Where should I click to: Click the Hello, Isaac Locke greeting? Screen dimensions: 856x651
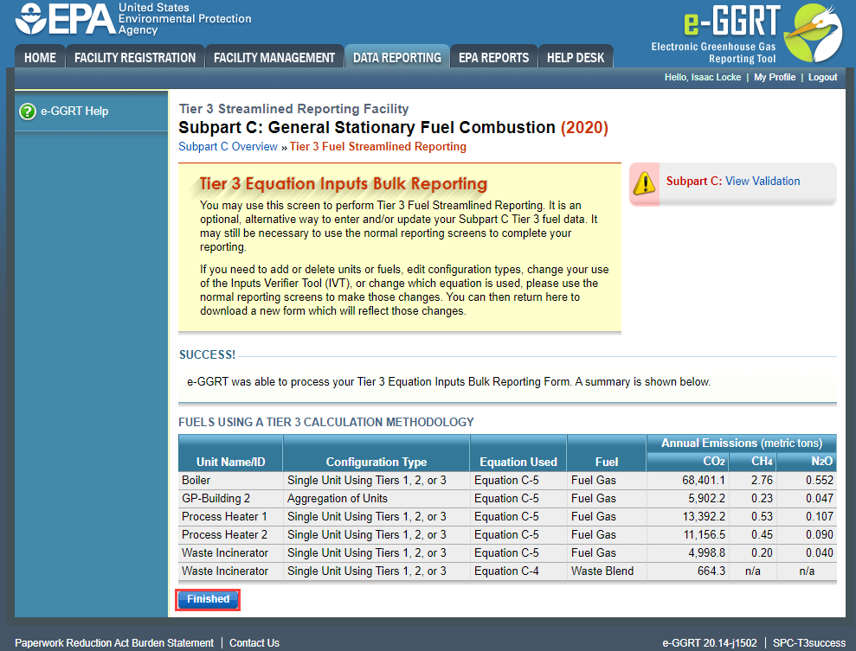click(x=703, y=78)
